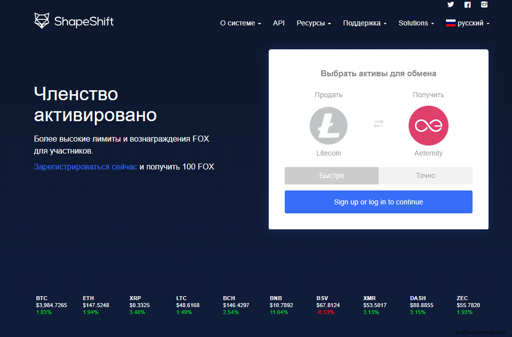Follow the «Зарегистрироваться сейчас» link

(x=85, y=167)
